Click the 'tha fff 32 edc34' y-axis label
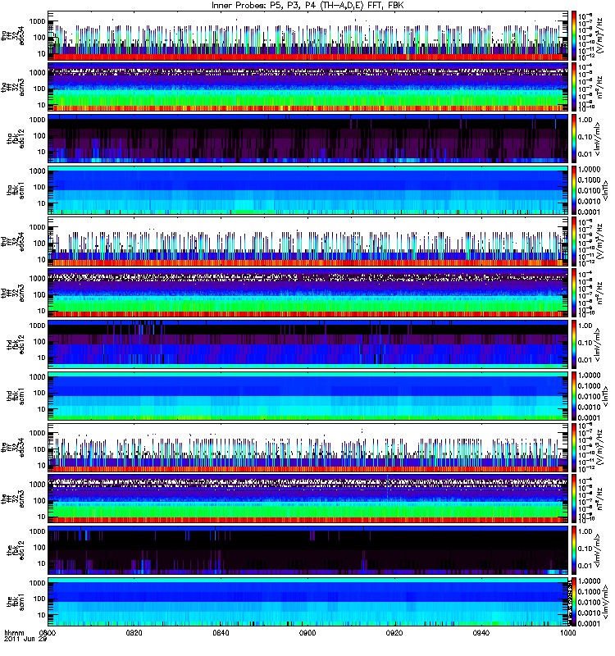615x656 pixels. tap(13, 35)
